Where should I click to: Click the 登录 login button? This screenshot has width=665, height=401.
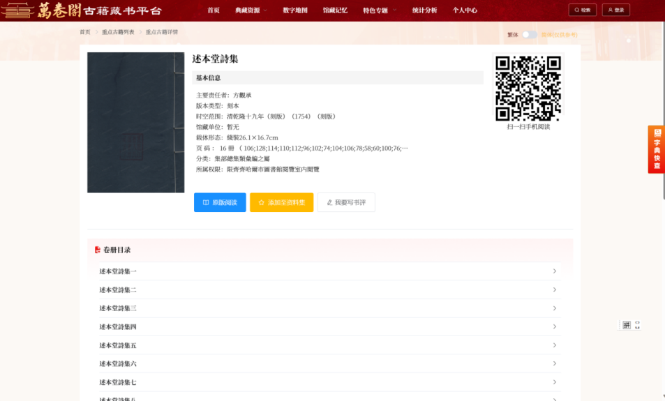[x=615, y=10]
